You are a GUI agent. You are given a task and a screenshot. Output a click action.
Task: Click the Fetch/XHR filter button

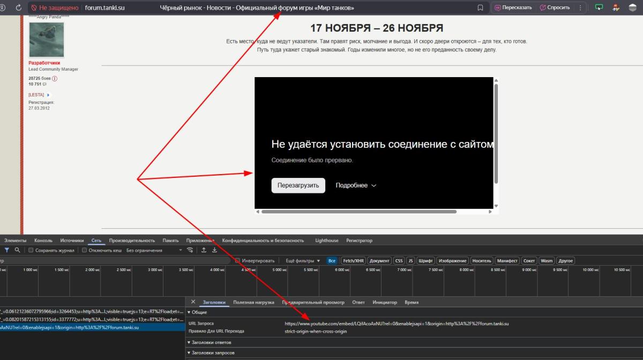click(x=353, y=261)
